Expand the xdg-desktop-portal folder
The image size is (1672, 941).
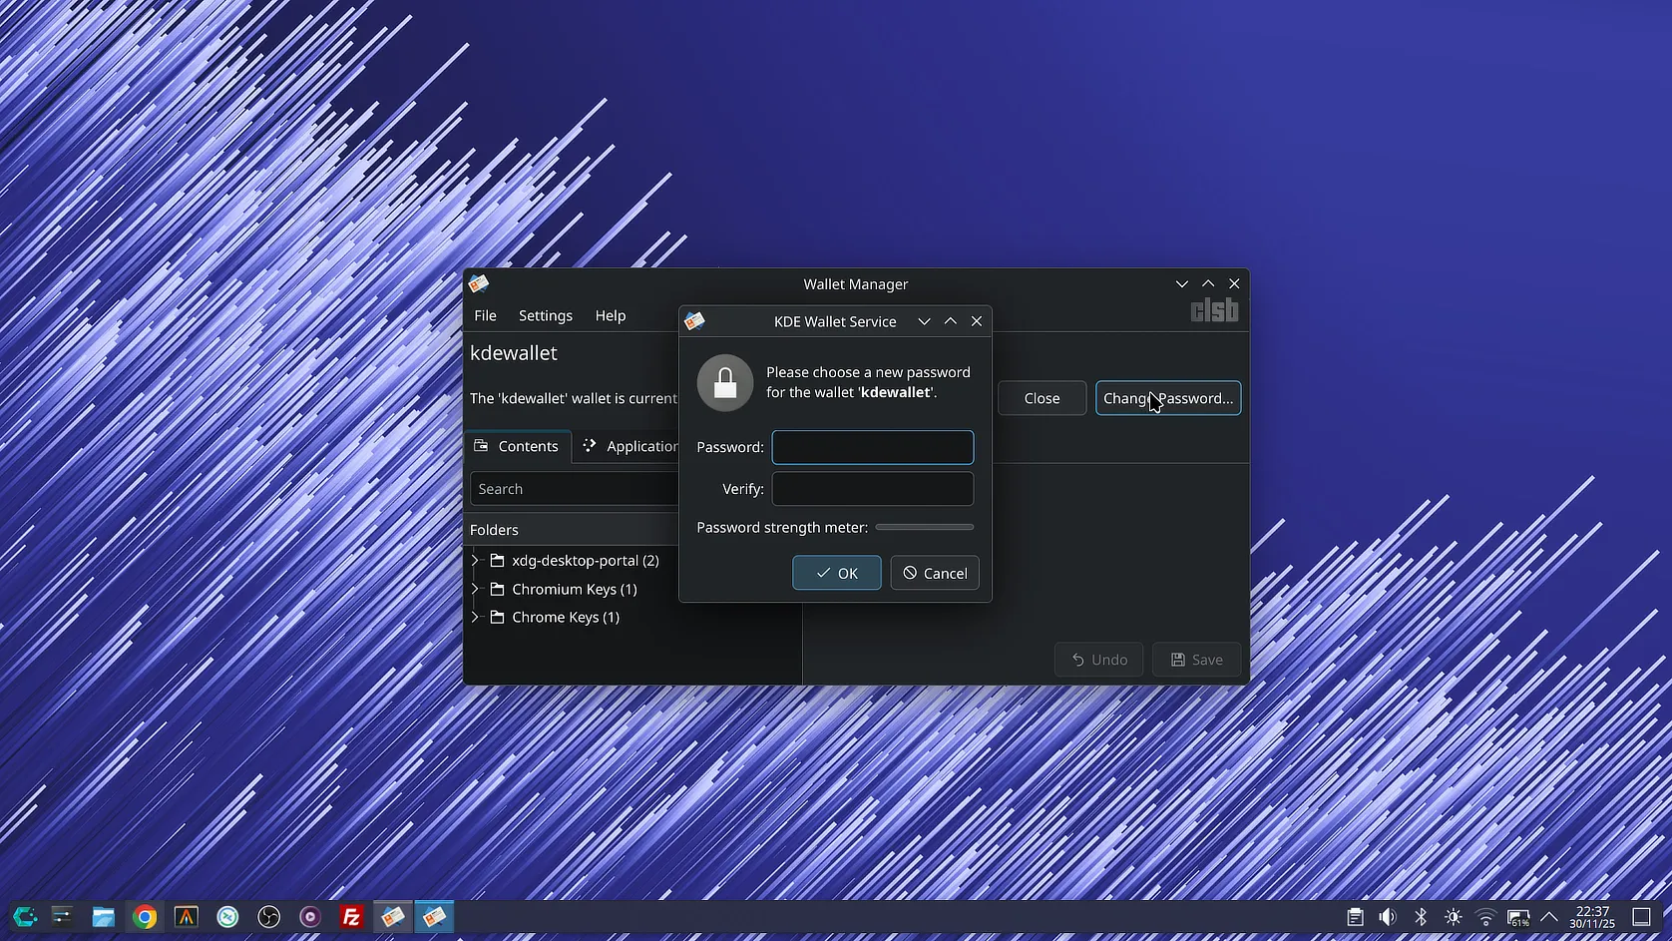coord(476,561)
